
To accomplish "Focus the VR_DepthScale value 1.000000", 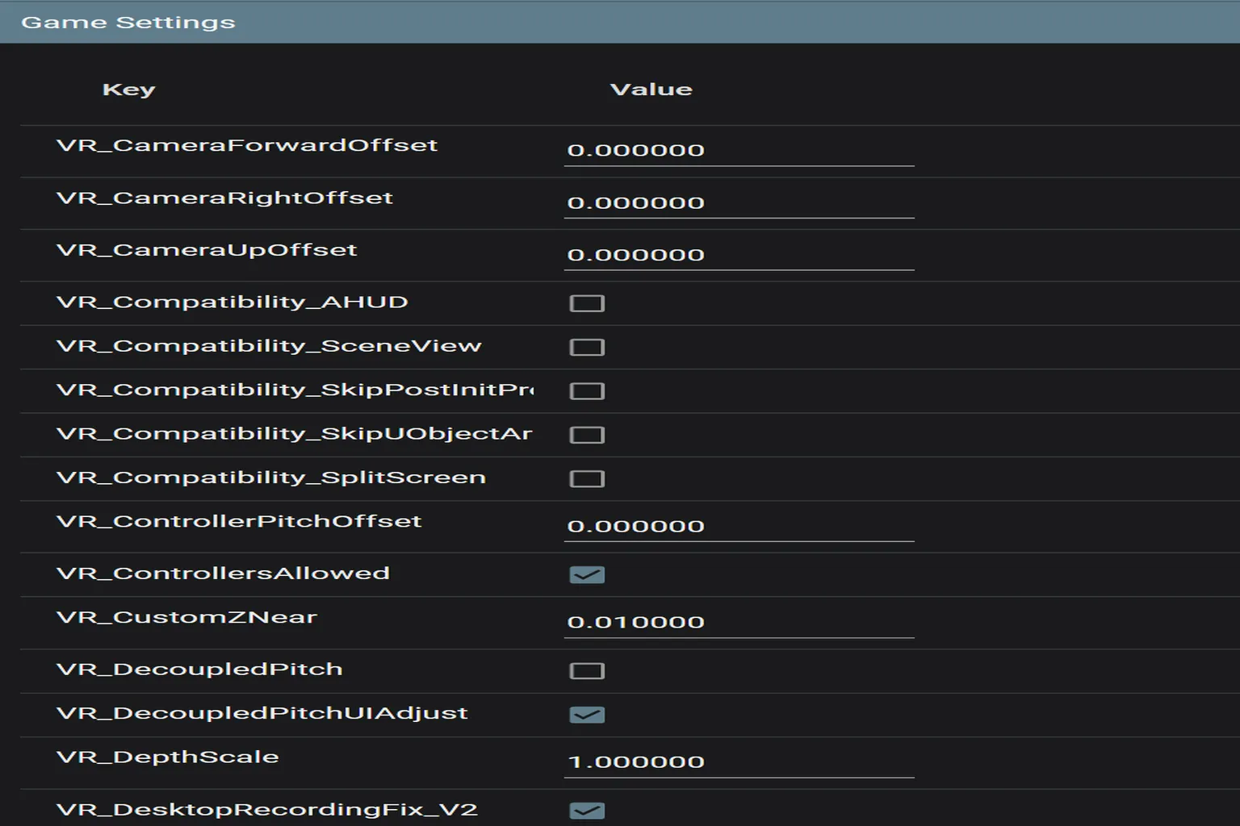I will [739, 762].
